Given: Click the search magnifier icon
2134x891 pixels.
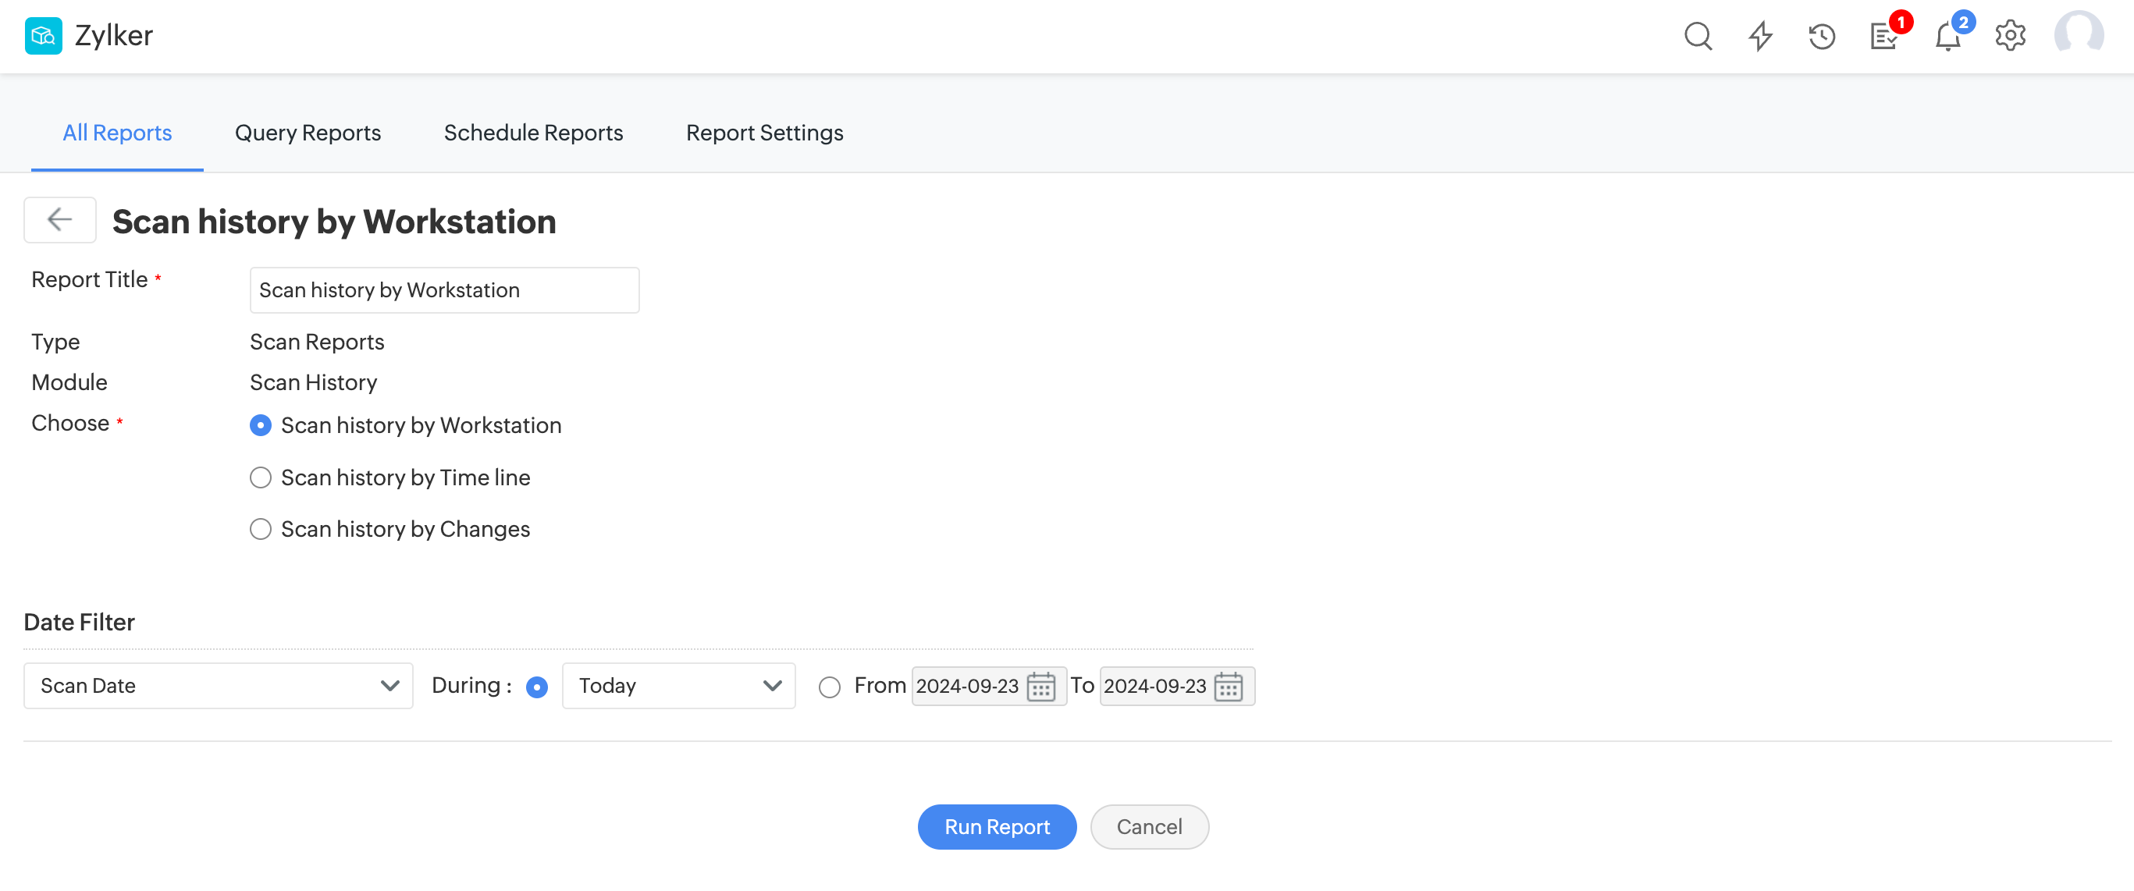Looking at the screenshot, I should (1698, 37).
